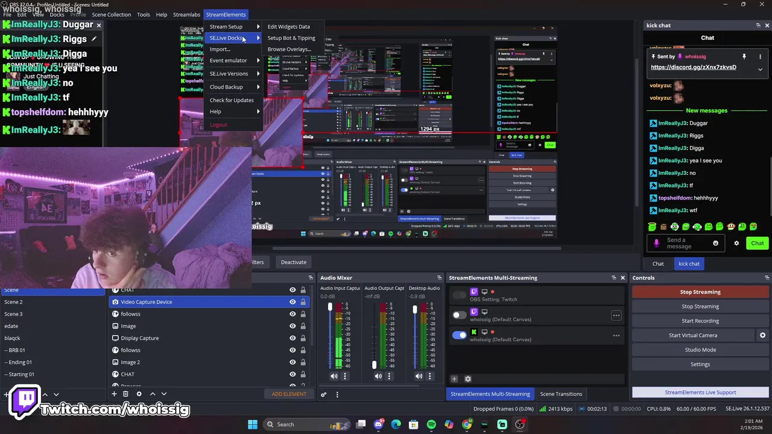
Task: Switch to the Chat dock tab
Action: (x=658, y=263)
